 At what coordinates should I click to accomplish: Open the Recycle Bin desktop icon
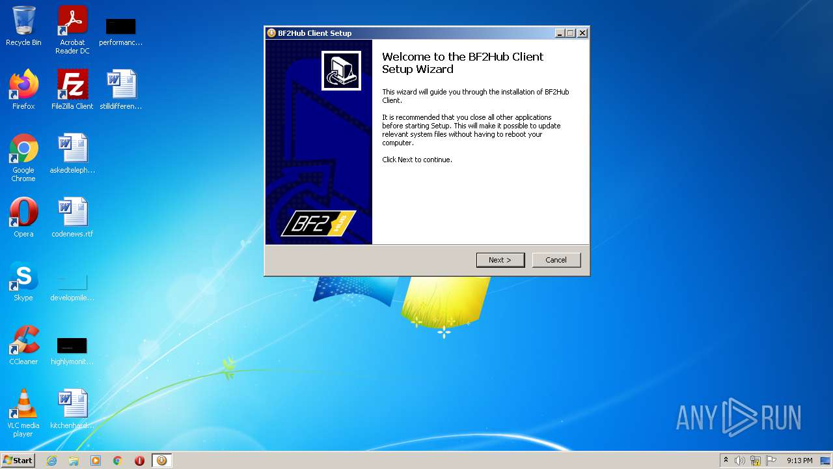coord(23,27)
